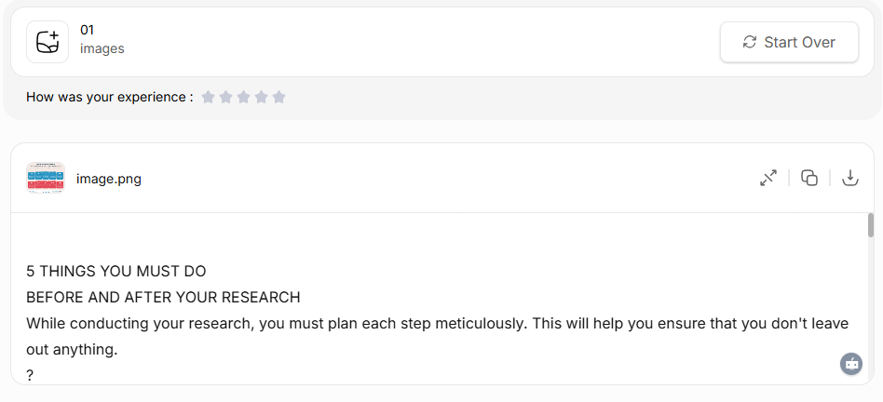Viewport: 883px width, 402px height.
Task: Rate experience with the first star
Action: tap(208, 97)
